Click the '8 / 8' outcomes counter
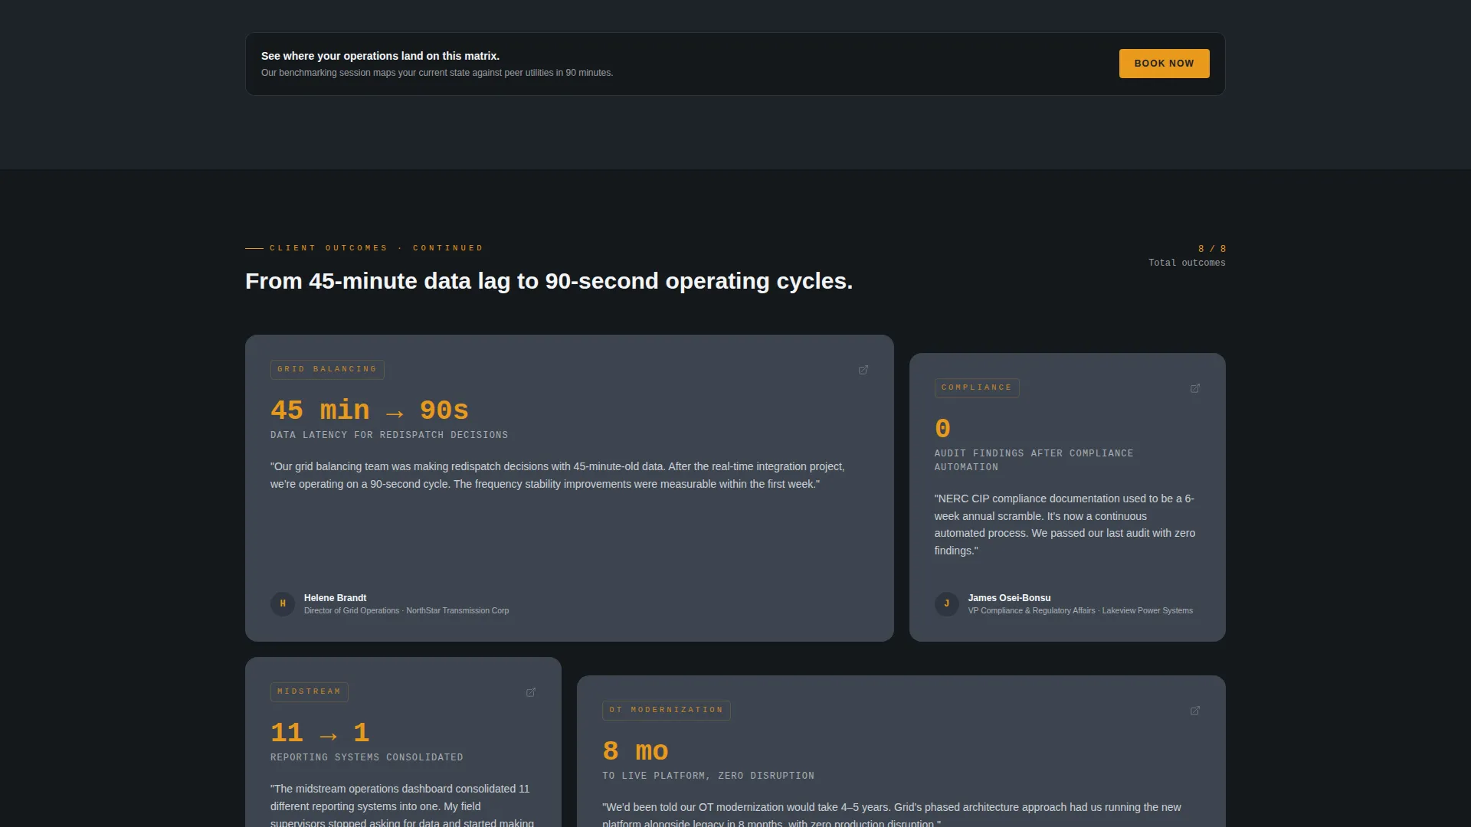The image size is (1471, 827). coord(1212,249)
